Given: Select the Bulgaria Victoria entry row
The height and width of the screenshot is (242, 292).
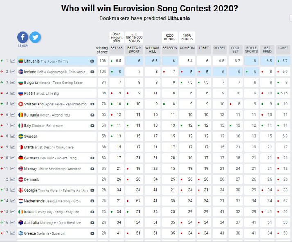Looking at the screenshot, I should tap(53, 83).
